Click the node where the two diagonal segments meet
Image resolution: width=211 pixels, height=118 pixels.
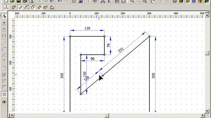tap(103, 76)
